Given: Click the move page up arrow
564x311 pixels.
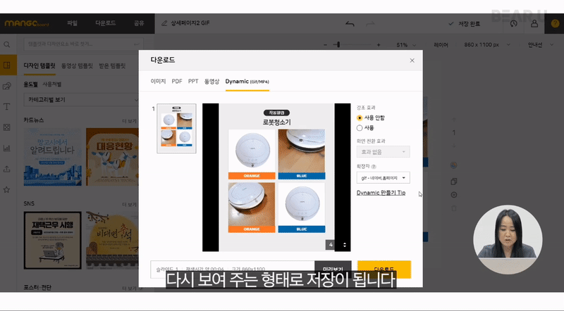Looking at the screenshot, I should point(454,119).
